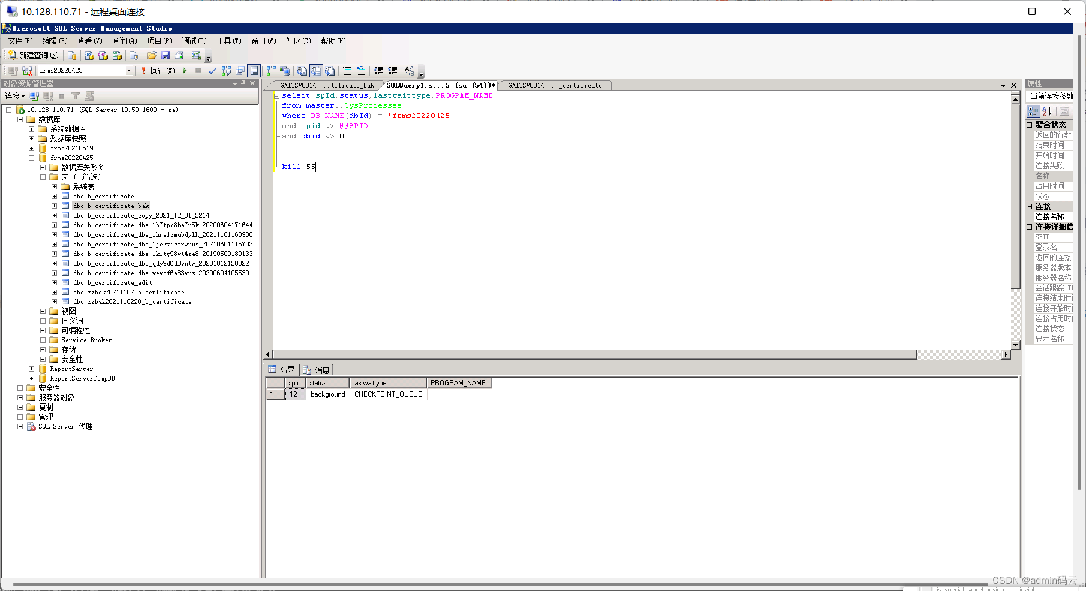Screen dimensions: 1086x591
Task: Toggle Results to Text mode
Action: [x=302, y=71]
